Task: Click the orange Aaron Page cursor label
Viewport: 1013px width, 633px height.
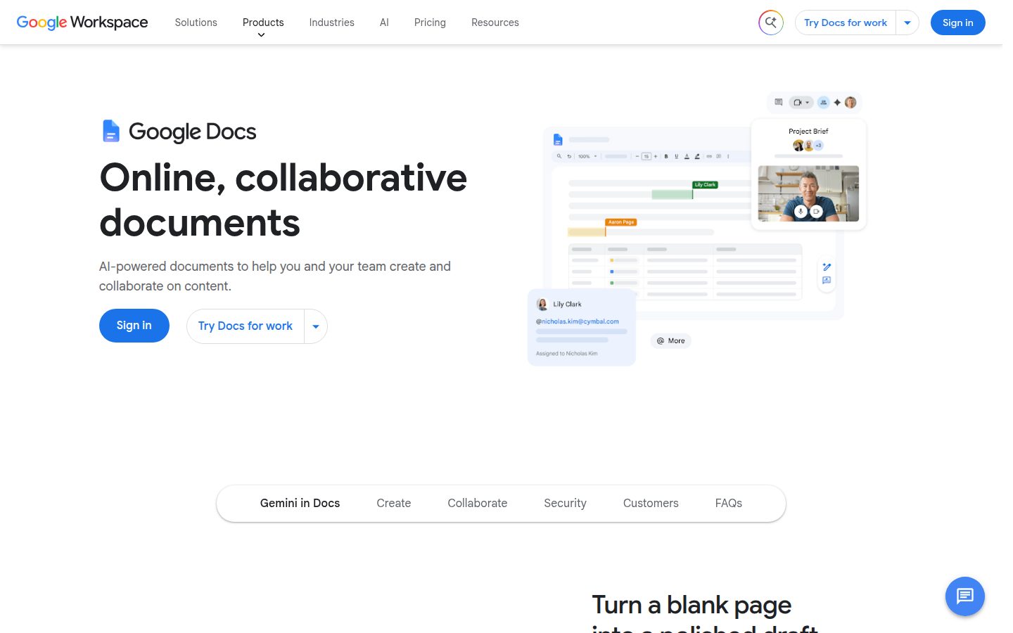Action: click(620, 222)
